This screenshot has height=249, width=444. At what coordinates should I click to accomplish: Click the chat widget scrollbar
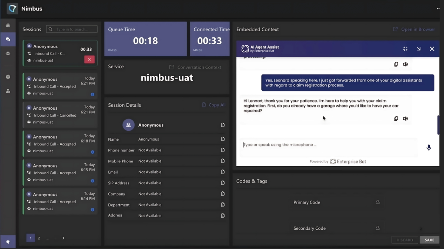pos(438,125)
